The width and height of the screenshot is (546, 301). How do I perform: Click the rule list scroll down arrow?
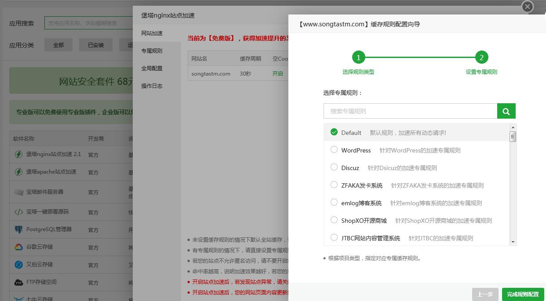click(513, 242)
